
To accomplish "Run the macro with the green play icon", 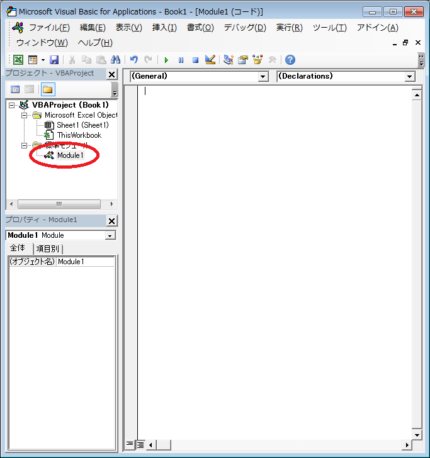I will (166, 60).
